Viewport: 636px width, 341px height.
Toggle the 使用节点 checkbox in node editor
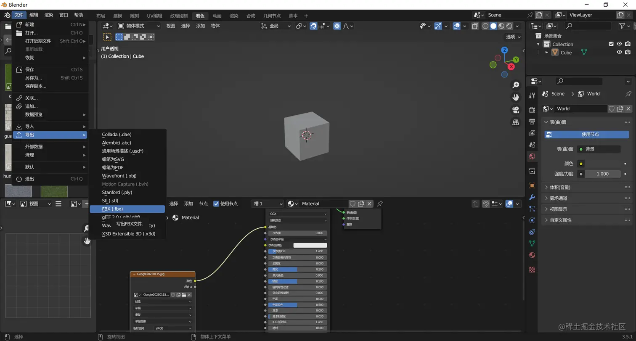(x=216, y=204)
